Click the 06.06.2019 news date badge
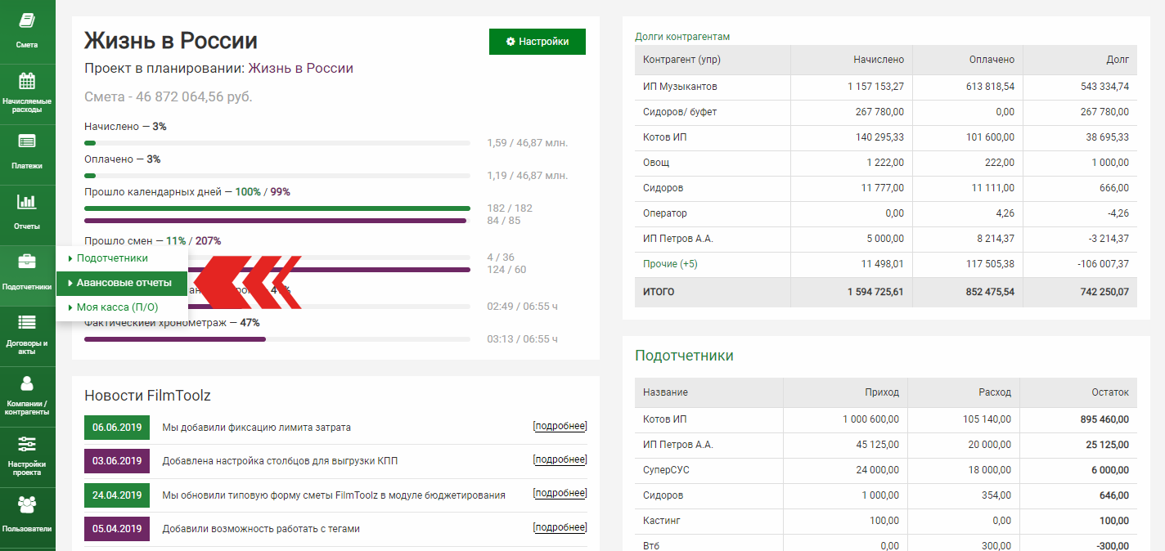Screen dimensions: 1165x551 pos(117,428)
